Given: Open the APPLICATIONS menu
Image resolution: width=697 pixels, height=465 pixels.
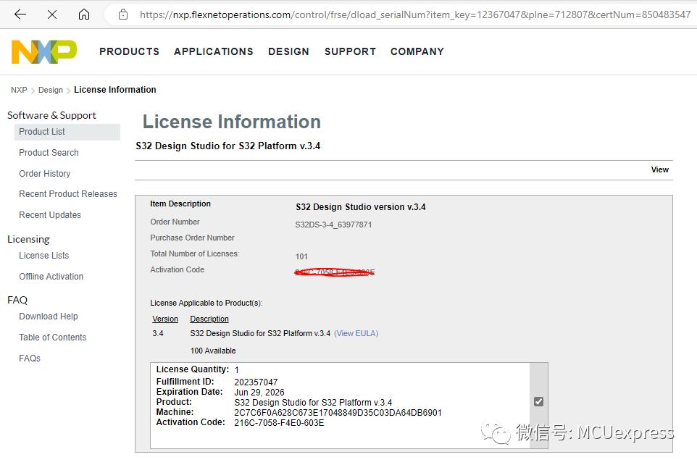Looking at the screenshot, I should (x=213, y=51).
